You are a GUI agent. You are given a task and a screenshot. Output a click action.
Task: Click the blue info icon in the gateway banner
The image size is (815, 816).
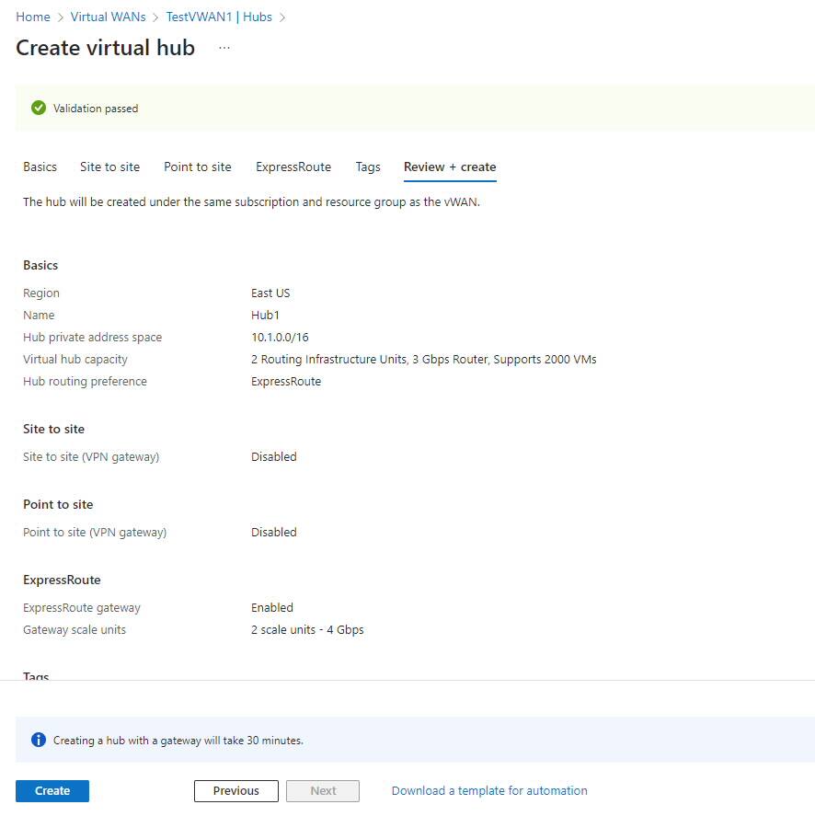pos(38,740)
